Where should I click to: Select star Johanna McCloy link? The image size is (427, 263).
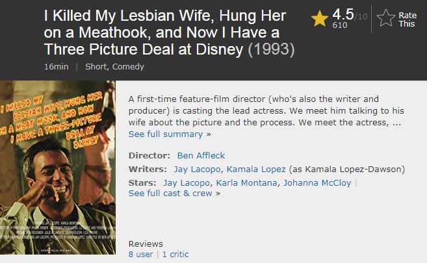pos(317,182)
